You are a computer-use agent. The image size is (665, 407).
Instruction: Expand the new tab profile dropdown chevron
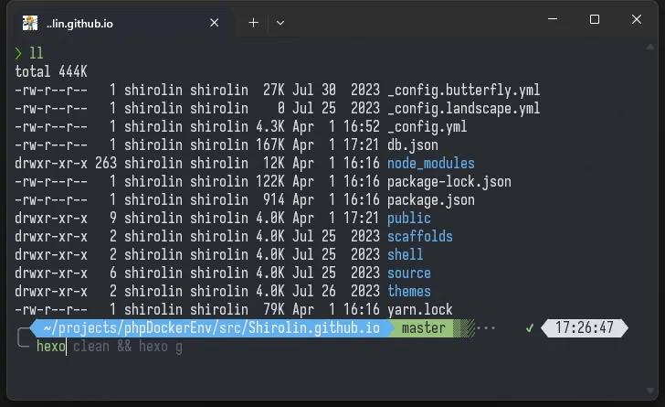click(x=280, y=22)
